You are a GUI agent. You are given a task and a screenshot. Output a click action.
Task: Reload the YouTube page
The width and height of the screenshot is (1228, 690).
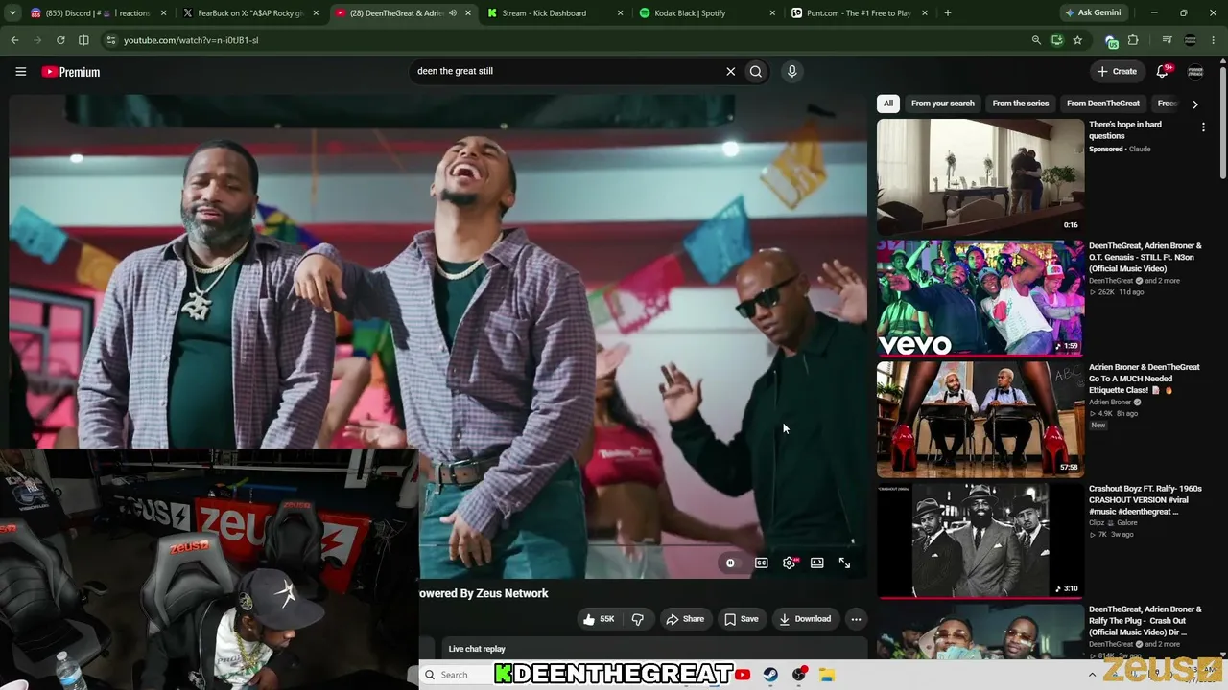tap(60, 40)
